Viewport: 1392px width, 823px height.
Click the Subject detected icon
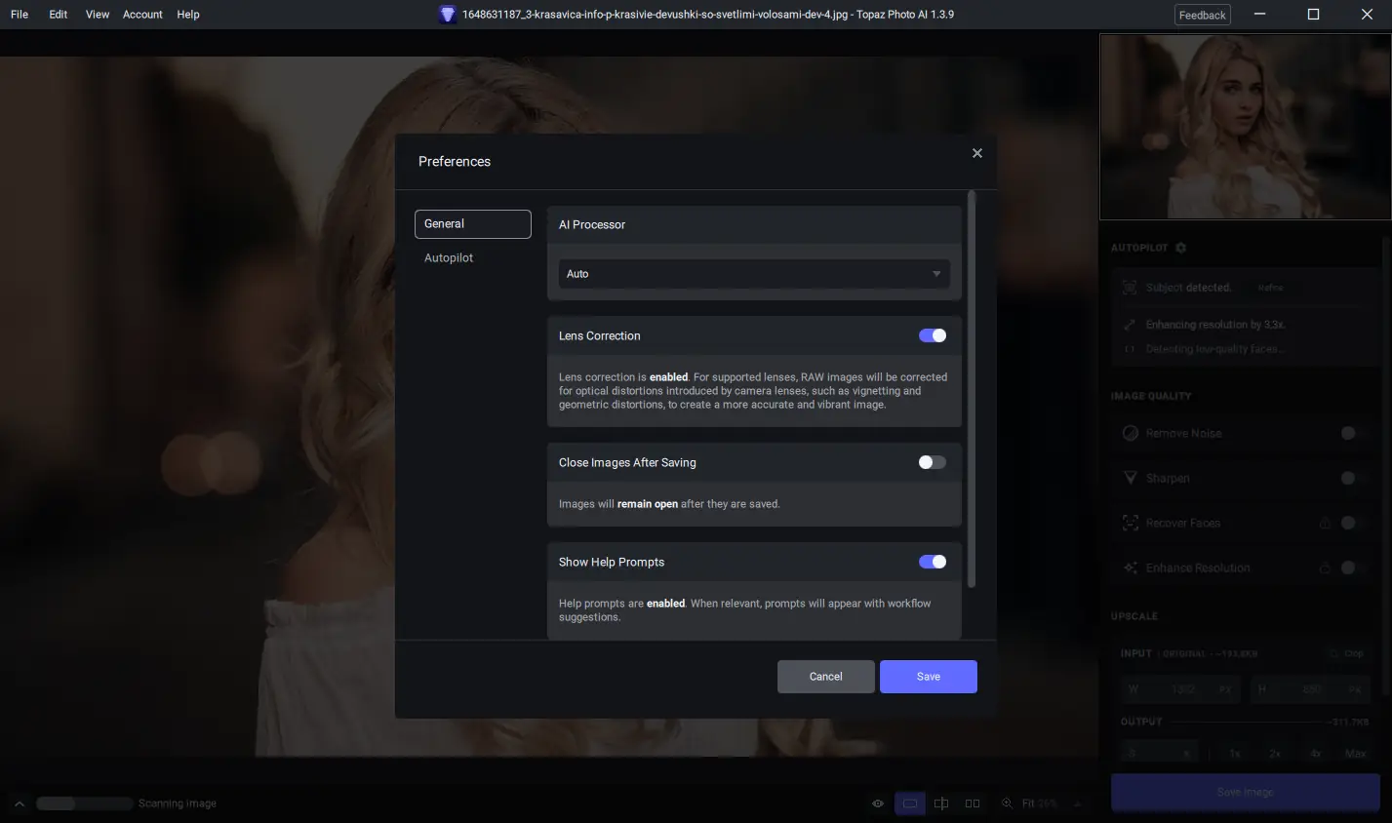pos(1130,288)
